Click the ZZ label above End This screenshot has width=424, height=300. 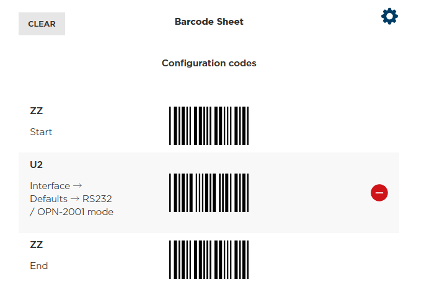pos(36,245)
